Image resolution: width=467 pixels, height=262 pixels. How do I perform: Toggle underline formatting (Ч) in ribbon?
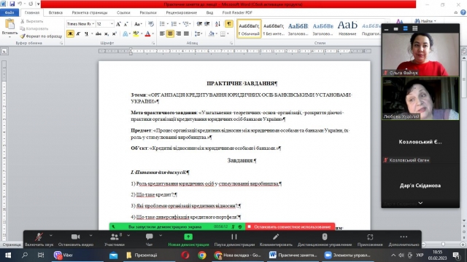[x=86, y=33]
